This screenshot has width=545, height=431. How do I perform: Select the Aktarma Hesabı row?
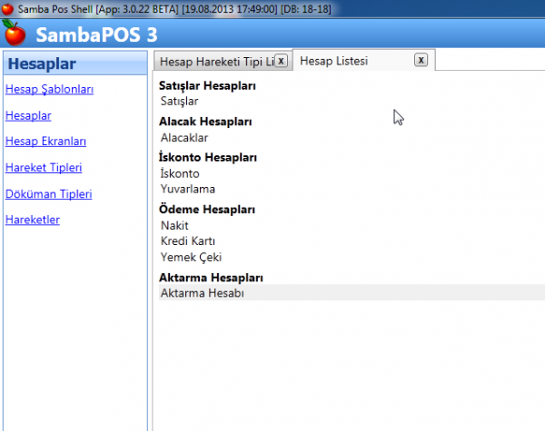coord(202,293)
